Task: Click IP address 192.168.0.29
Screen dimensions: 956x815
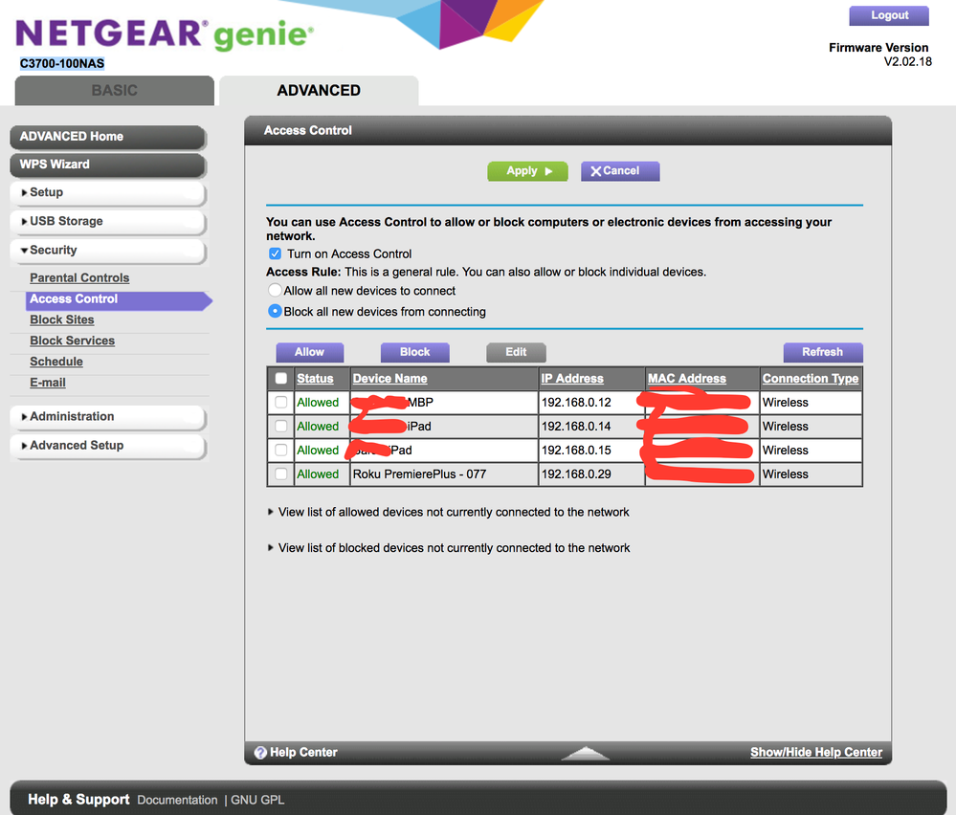Action: coord(576,474)
